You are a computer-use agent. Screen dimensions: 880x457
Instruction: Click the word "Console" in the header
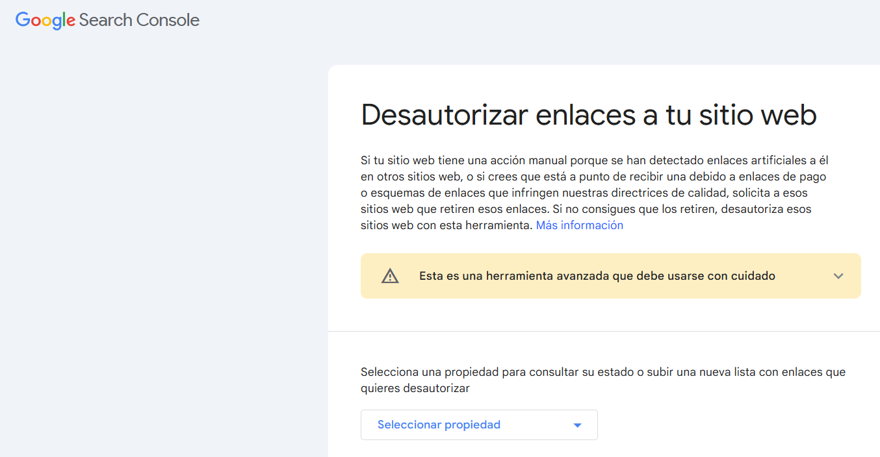tap(168, 20)
